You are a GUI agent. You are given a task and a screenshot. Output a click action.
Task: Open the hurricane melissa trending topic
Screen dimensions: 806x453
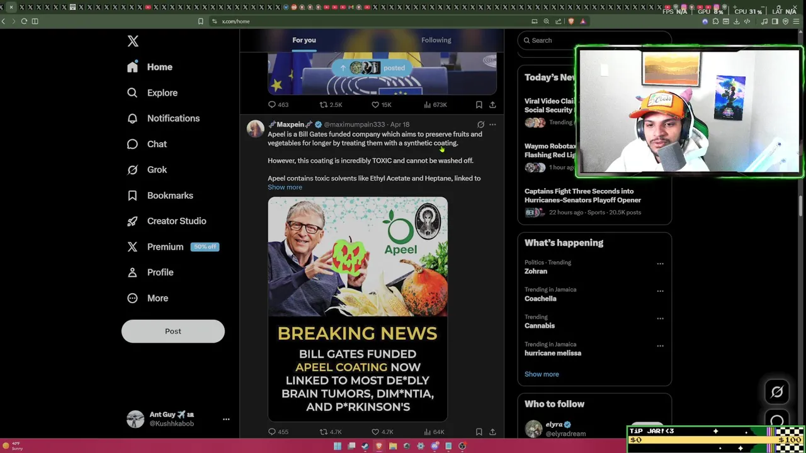coord(553,353)
